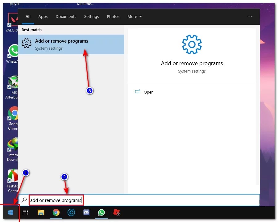Open the Windows Start button
278x222 pixels.
(x=10, y=212)
